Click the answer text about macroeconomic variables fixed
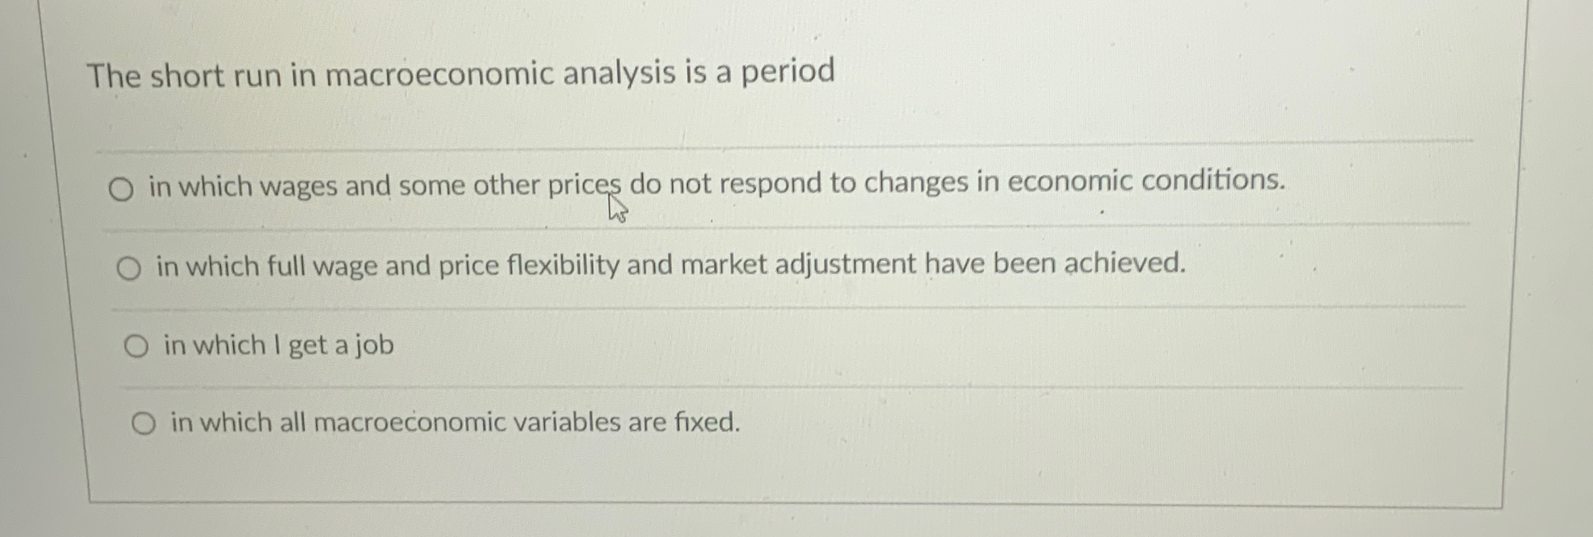The width and height of the screenshot is (1593, 537). [453, 423]
